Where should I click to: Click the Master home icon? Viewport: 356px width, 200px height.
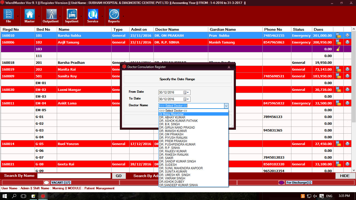(29, 14)
